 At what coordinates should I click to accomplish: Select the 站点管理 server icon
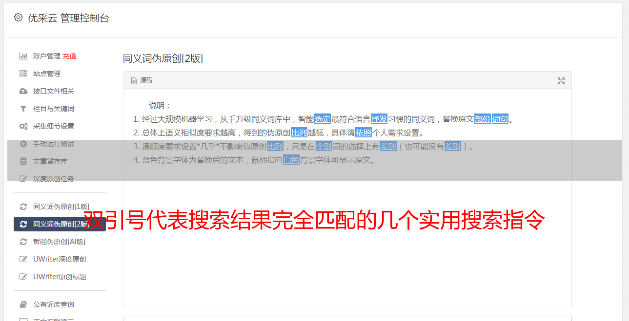pyautogui.click(x=23, y=74)
